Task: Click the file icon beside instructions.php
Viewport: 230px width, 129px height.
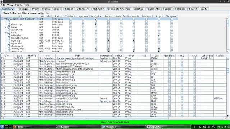Action: [9, 38]
